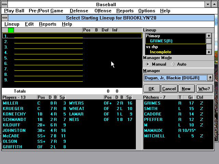Select the vs rhp Incomplete lineup entry
The height and width of the screenshot is (164, 219).
[160, 52]
